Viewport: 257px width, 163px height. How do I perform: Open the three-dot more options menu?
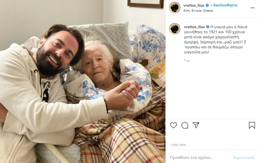point(253,8)
